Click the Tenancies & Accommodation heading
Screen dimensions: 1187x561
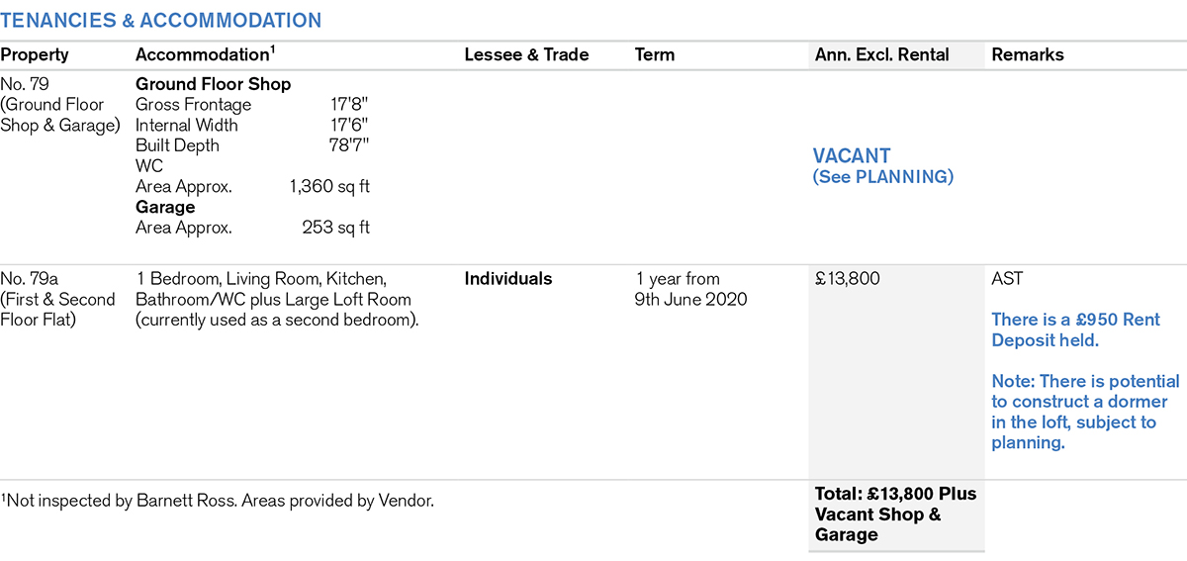click(160, 21)
